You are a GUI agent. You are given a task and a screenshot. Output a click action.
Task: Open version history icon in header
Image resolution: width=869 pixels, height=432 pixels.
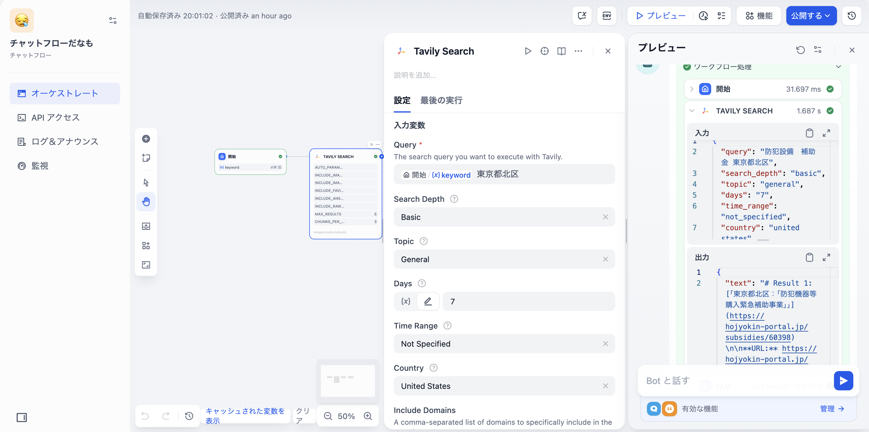851,15
